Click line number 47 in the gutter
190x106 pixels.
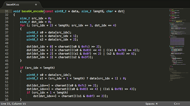tap(7, 68)
